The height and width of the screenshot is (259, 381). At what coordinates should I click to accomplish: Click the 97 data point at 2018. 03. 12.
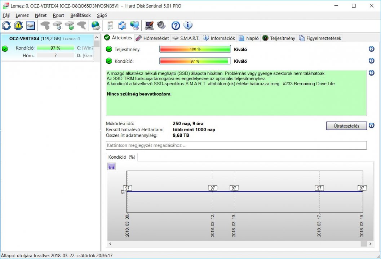[x=213, y=188]
